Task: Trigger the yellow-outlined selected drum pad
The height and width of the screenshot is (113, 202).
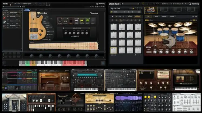Action: pyautogui.click(x=114, y=50)
